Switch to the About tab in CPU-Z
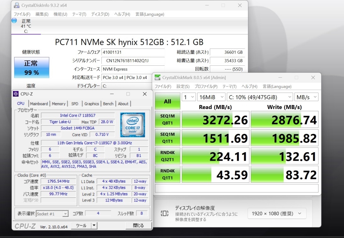 click(x=123, y=104)
